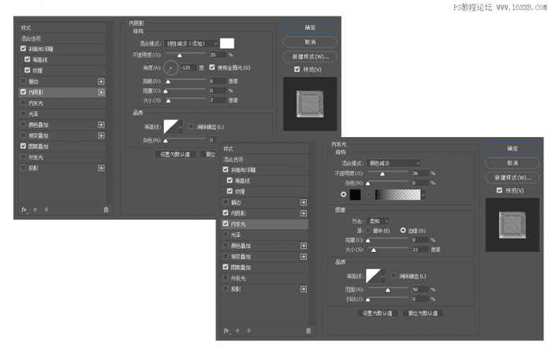This screenshot has width=556, height=359.
Task: Uncheck 图案叠加 in Inner Glow dialog
Action: pyautogui.click(x=226, y=268)
